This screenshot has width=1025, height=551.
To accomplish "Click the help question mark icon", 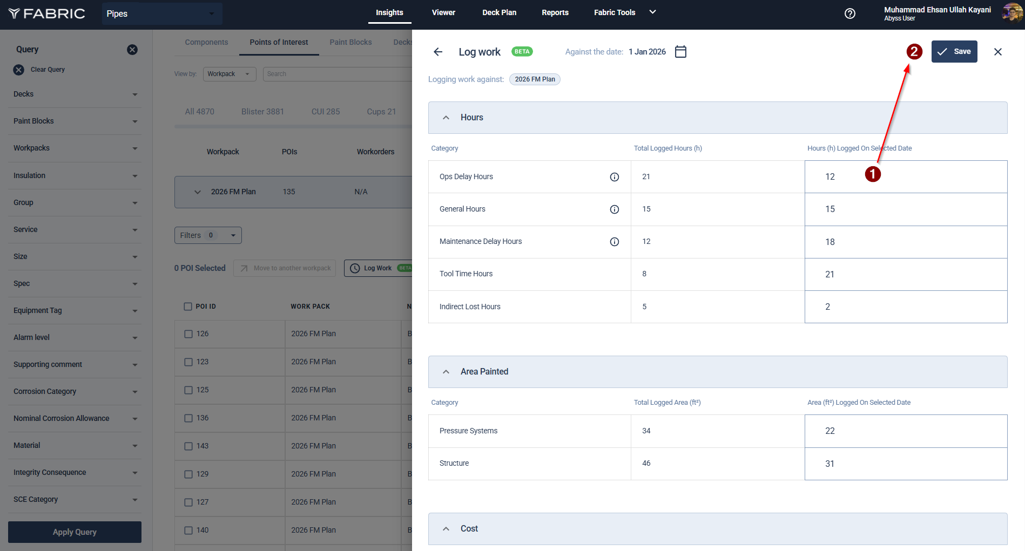I will point(849,13).
